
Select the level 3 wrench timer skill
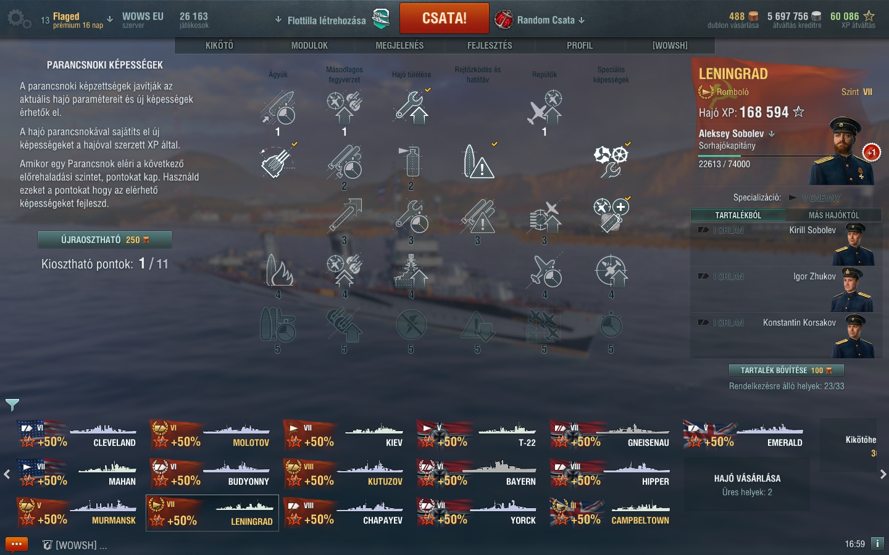click(x=411, y=216)
